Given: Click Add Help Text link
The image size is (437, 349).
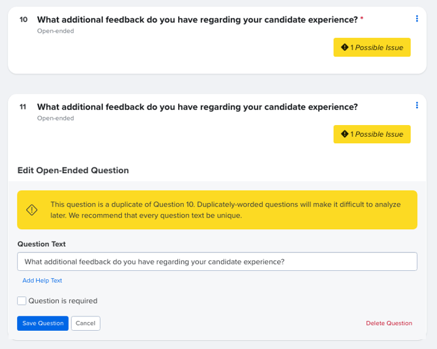Looking at the screenshot, I should pos(42,281).
